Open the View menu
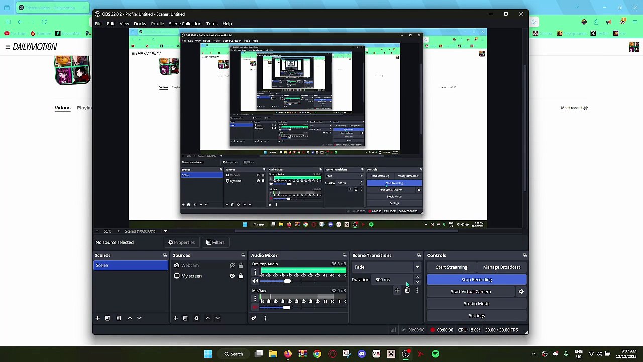The width and height of the screenshot is (643, 362). pyautogui.click(x=124, y=24)
